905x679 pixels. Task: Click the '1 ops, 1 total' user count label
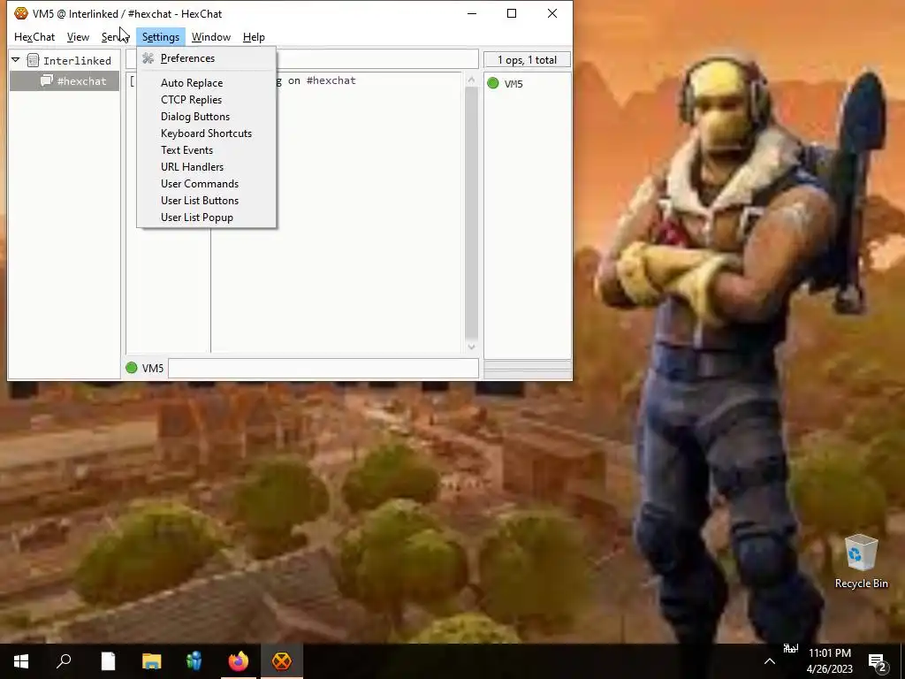pyautogui.click(x=527, y=60)
